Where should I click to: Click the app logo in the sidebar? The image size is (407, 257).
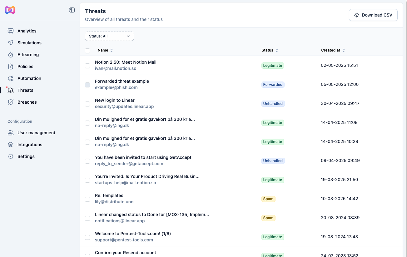10,10
